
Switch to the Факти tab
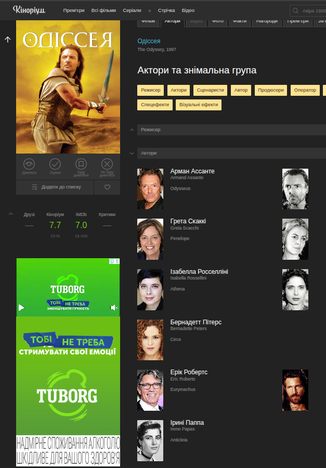pyautogui.click(x=240, y=23)
